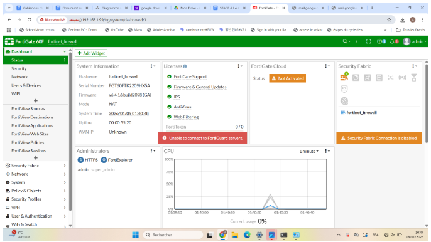The width and height of the screenshot is (431, 242).
Task: Expand the VPN menu
Action: [x=36, y=208]
